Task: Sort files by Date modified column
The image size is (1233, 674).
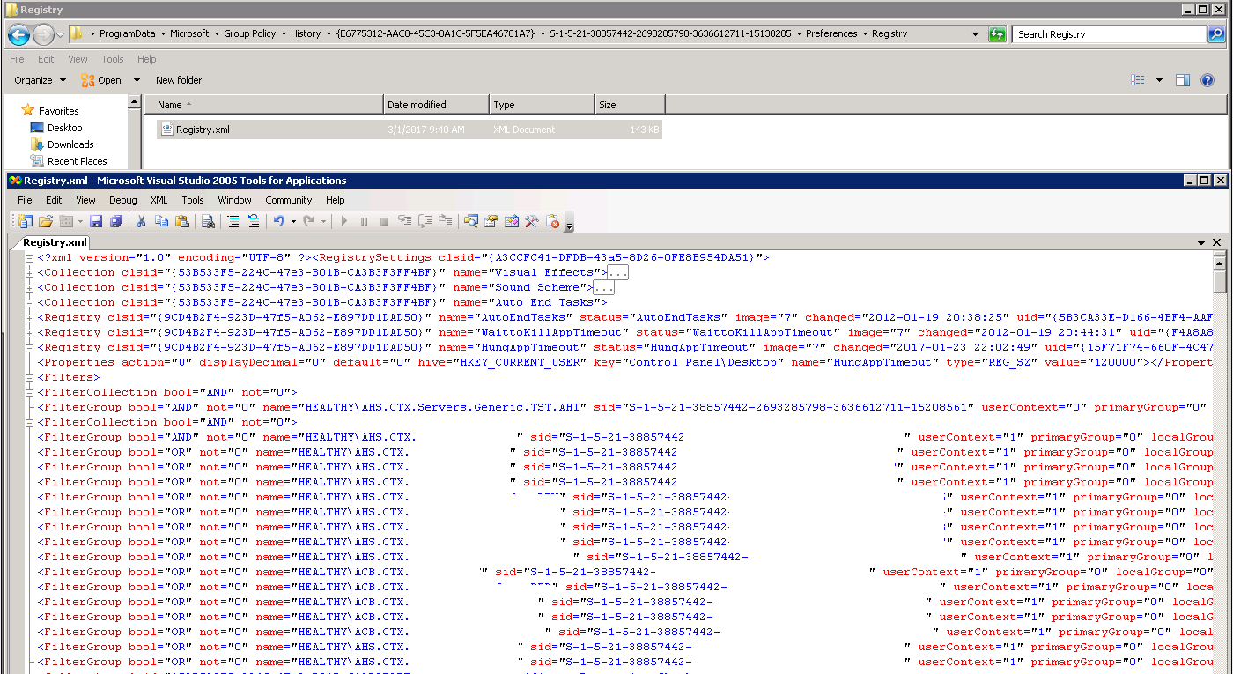Action: point(436,105)
